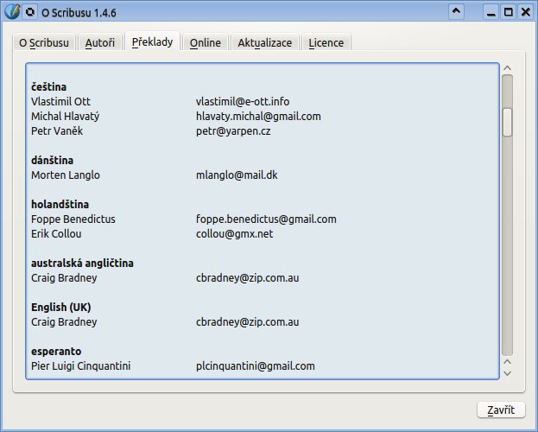This screenshot has height=432, width=538.
Task: Minimize the O Scribusu window
Action: (491, 12)
